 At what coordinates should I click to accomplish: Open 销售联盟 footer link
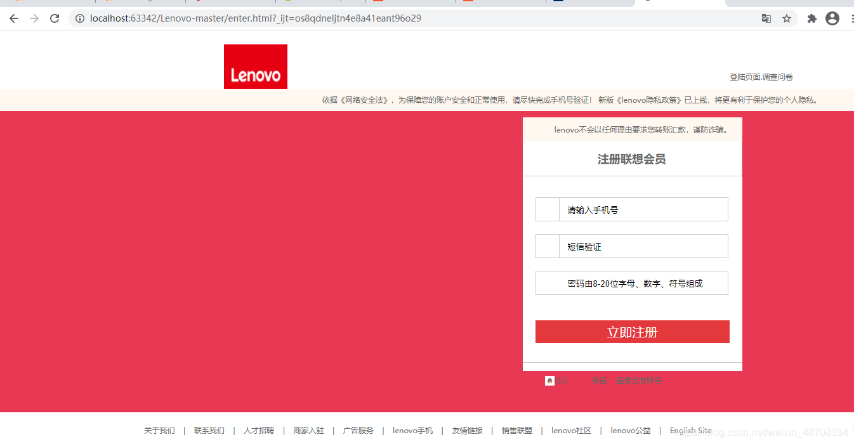(x=517, y=431)
